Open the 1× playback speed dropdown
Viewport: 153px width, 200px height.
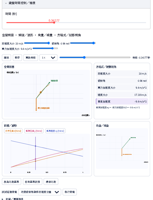coord(49,58)
